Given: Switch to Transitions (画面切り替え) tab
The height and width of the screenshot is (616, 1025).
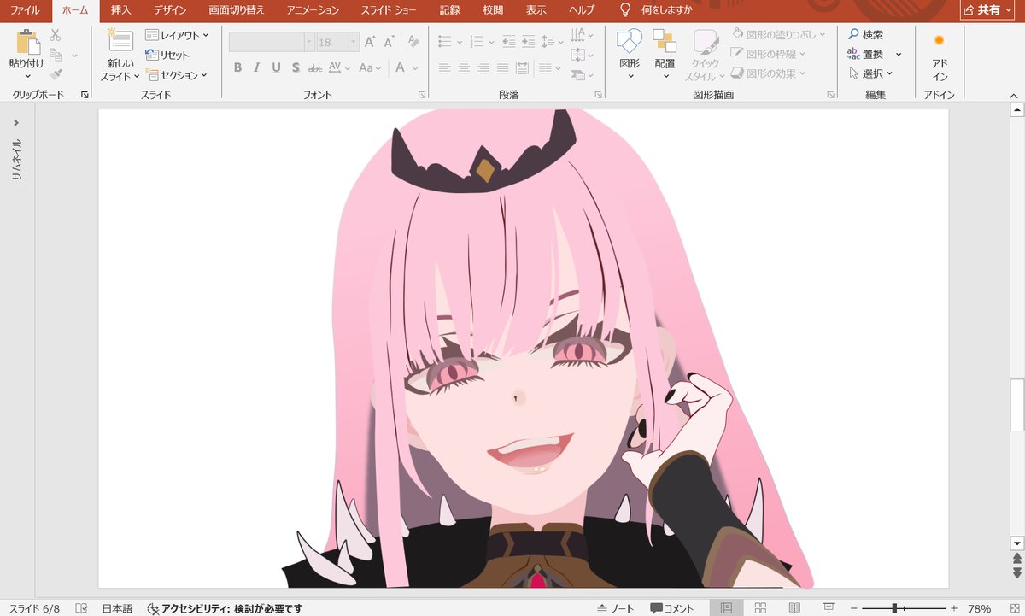Looking at the screenshot, I should pyautogui.click(x=237, y=10).
